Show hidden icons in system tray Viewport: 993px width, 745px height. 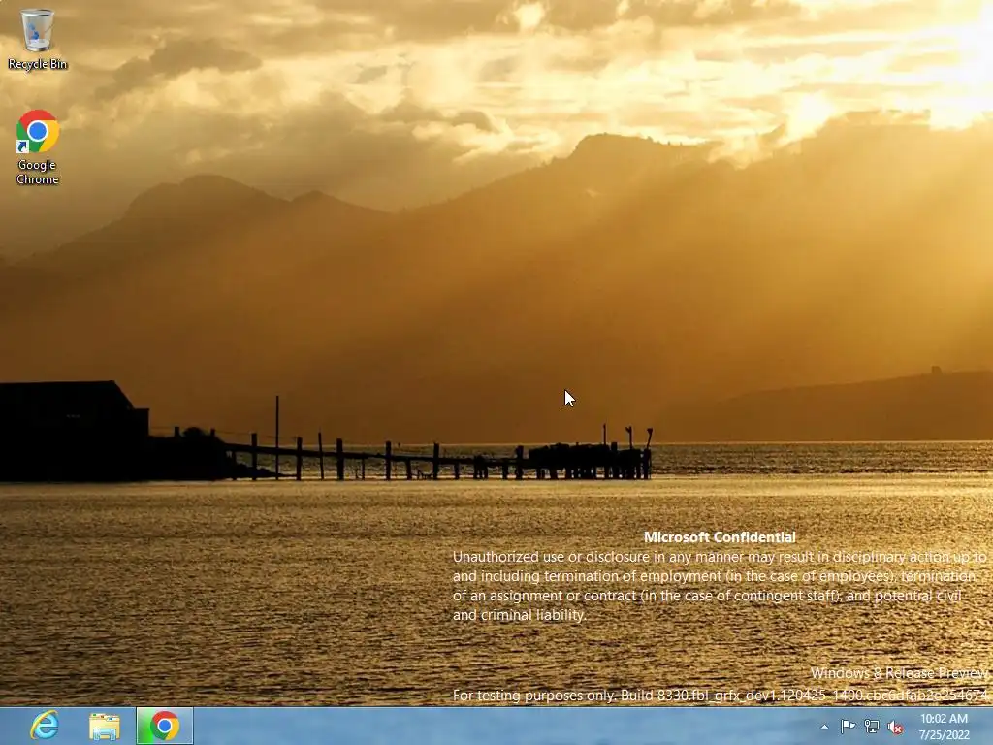[824, 727]
